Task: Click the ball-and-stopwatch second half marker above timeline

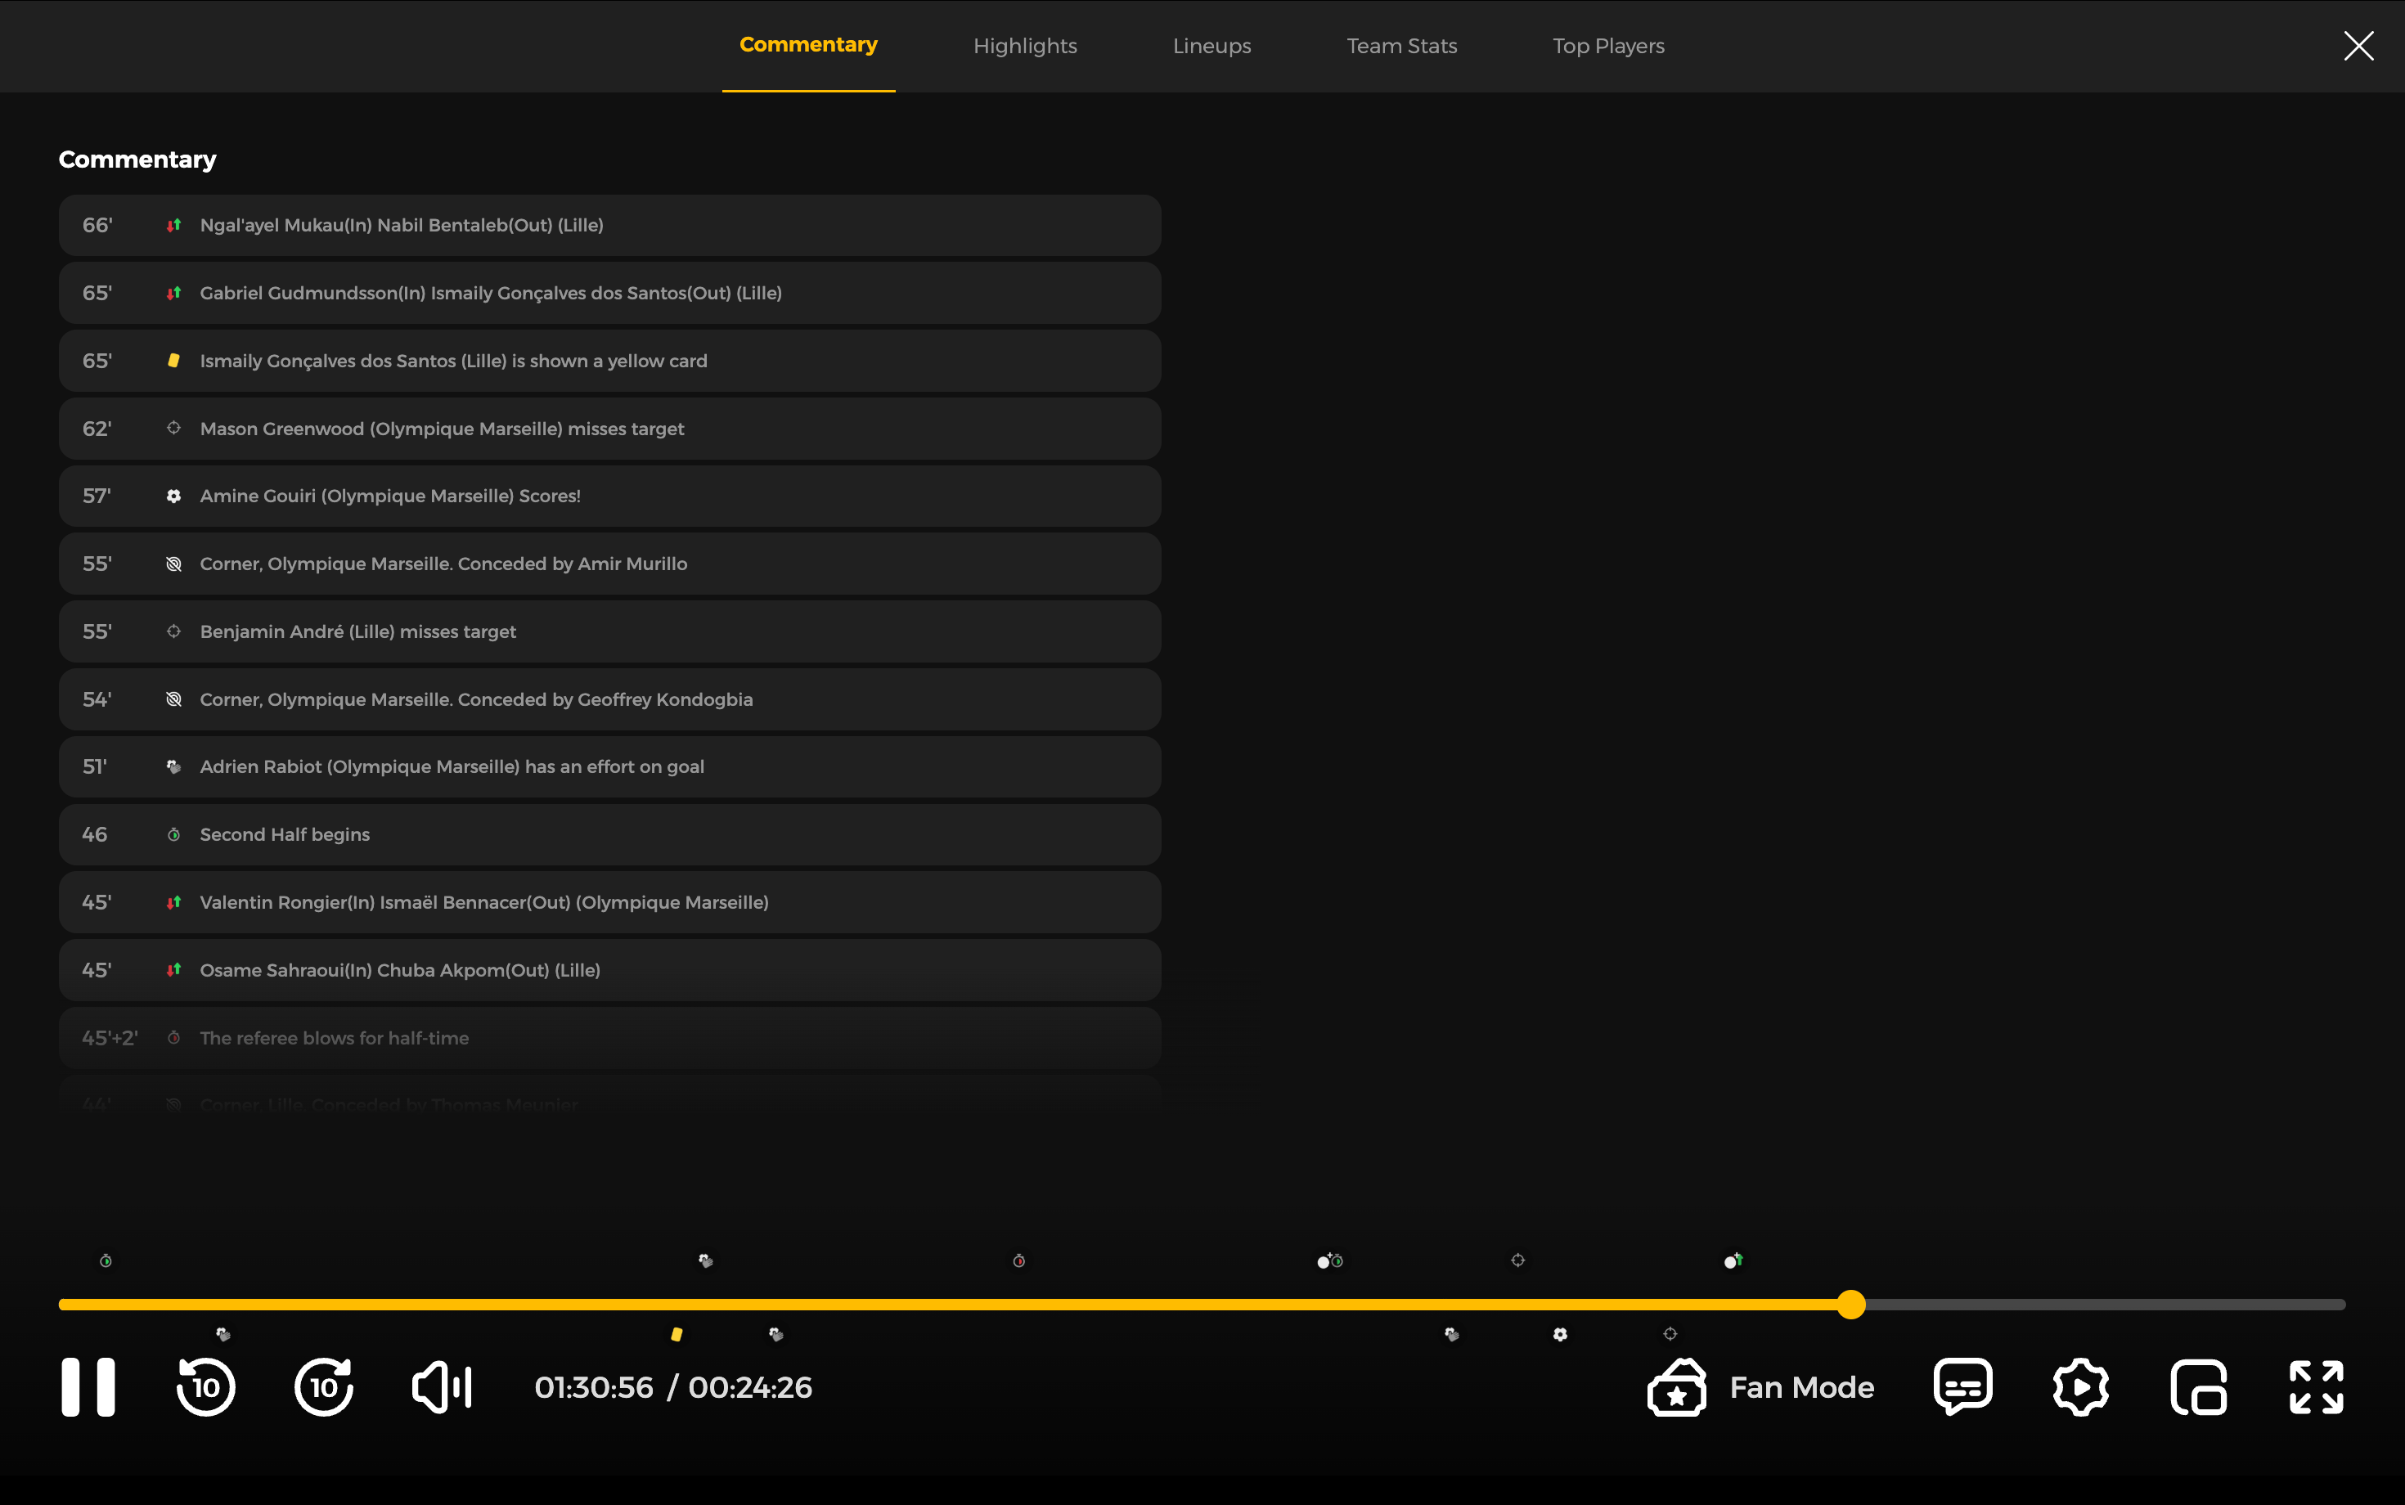Action: click(1330, 1260)
